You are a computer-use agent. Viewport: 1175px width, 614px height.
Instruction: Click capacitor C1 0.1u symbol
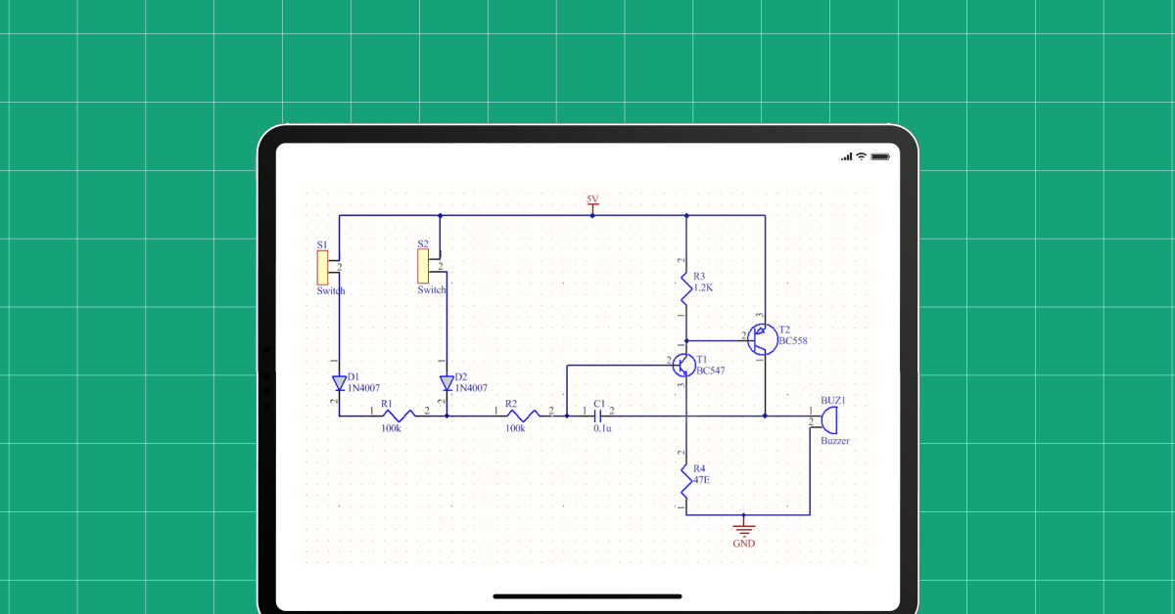point(597,415)
